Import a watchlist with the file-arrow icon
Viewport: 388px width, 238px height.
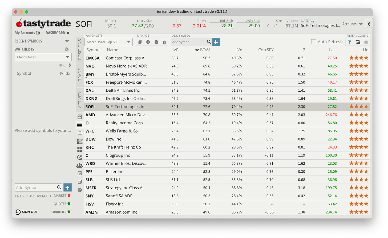coord(156,42)
